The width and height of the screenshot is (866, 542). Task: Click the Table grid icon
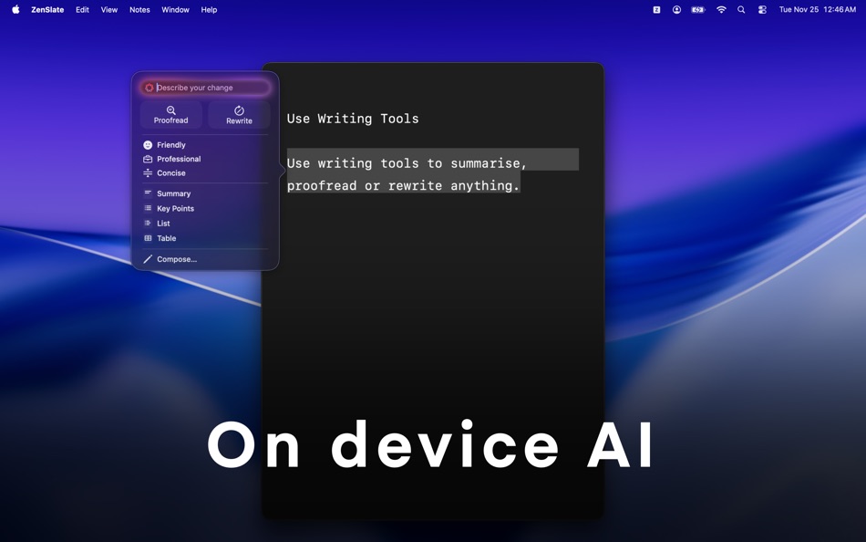[x=147, y=238]
